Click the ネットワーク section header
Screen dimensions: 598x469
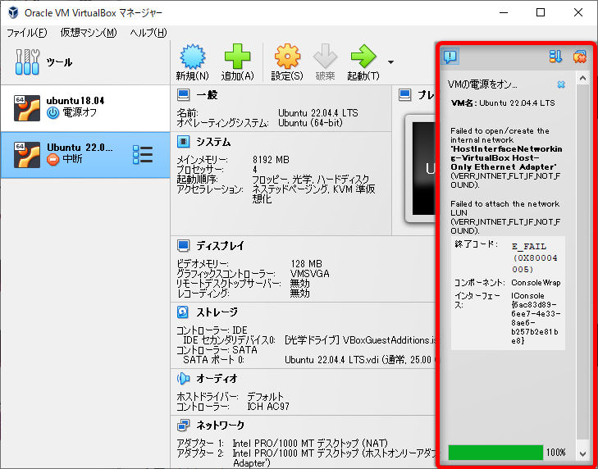point(221,425)
